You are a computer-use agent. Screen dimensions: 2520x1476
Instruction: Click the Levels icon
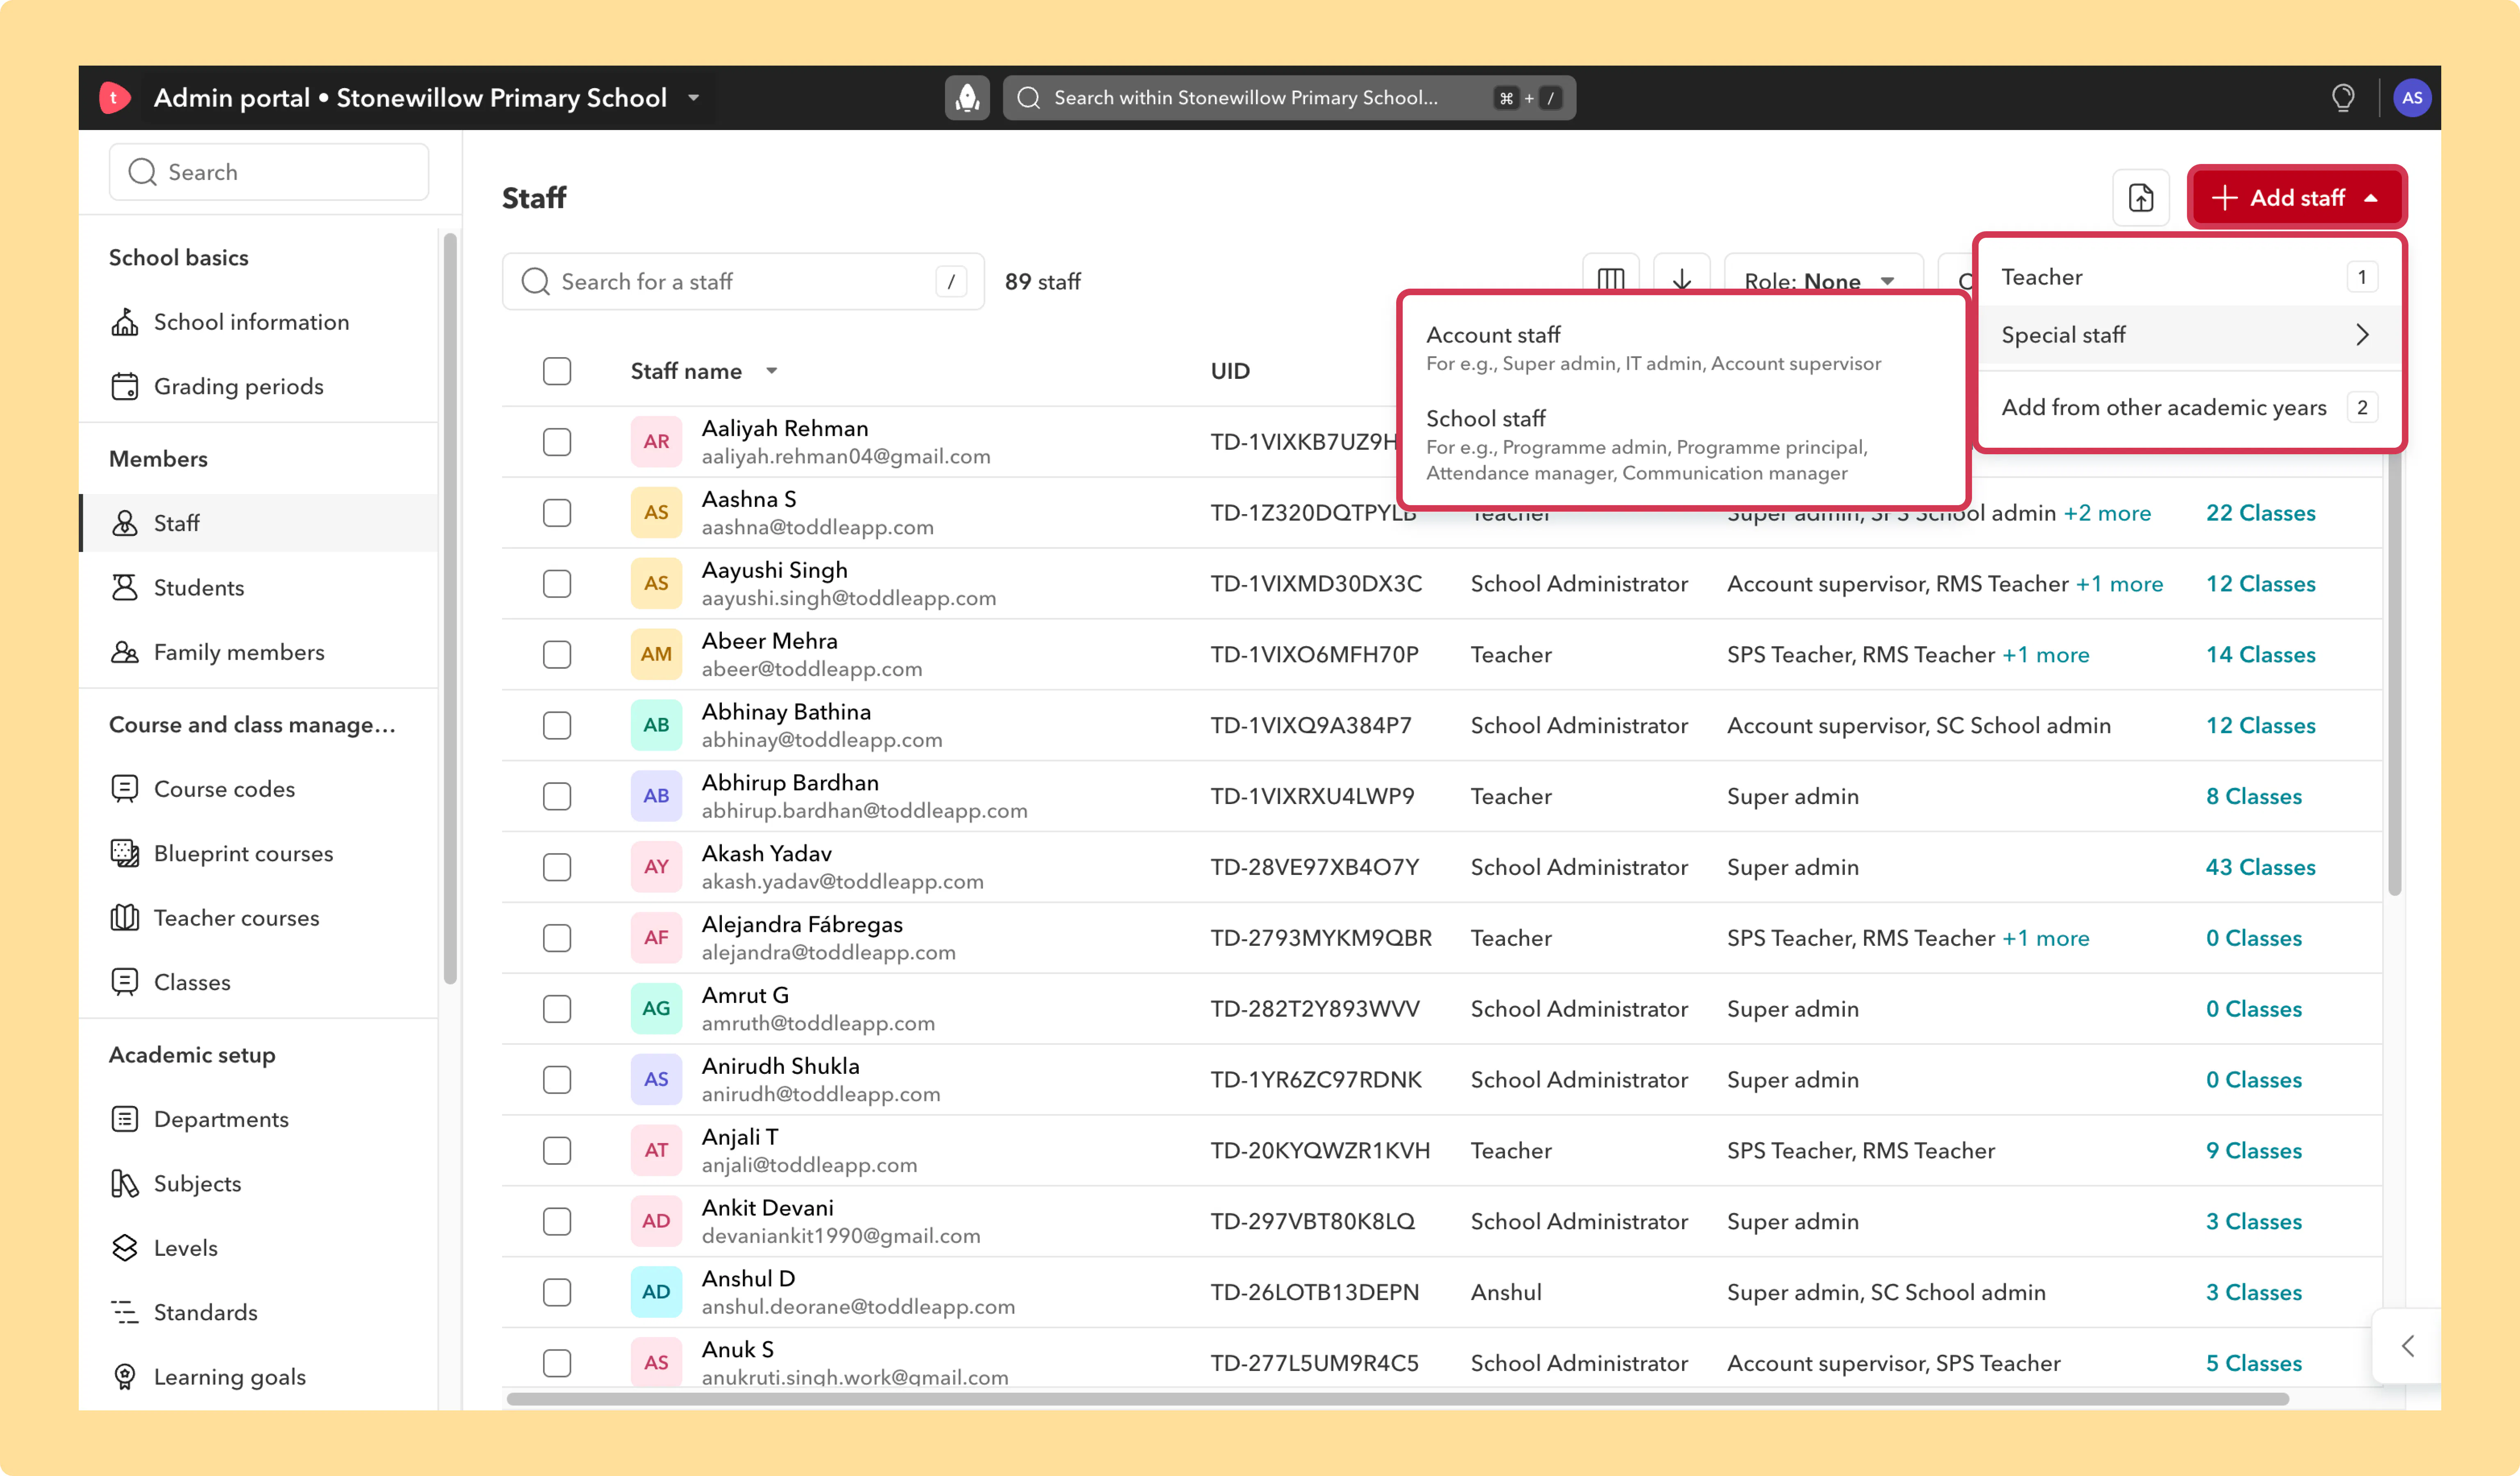[x=125, y=1248]
